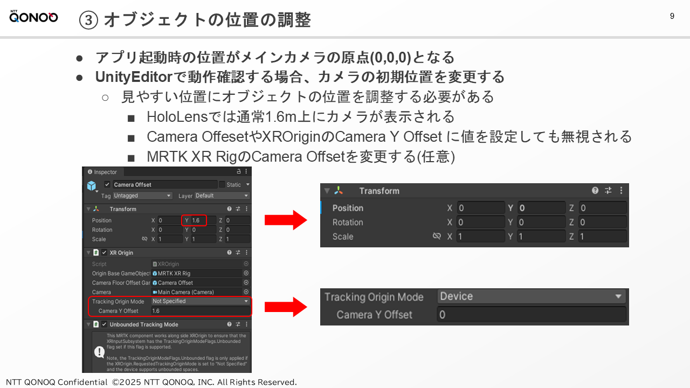Toggle Scale proportions link in enlarged Transform panel
Viewport: 690px width, 388px height.
437,236
